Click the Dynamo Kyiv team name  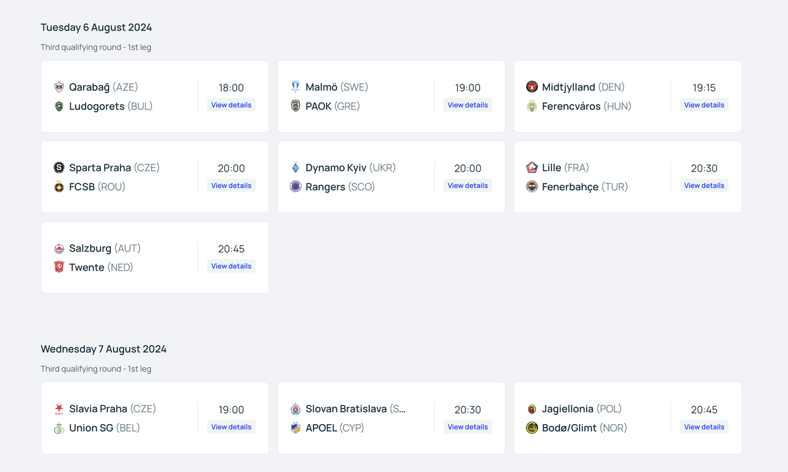point(336,168)
